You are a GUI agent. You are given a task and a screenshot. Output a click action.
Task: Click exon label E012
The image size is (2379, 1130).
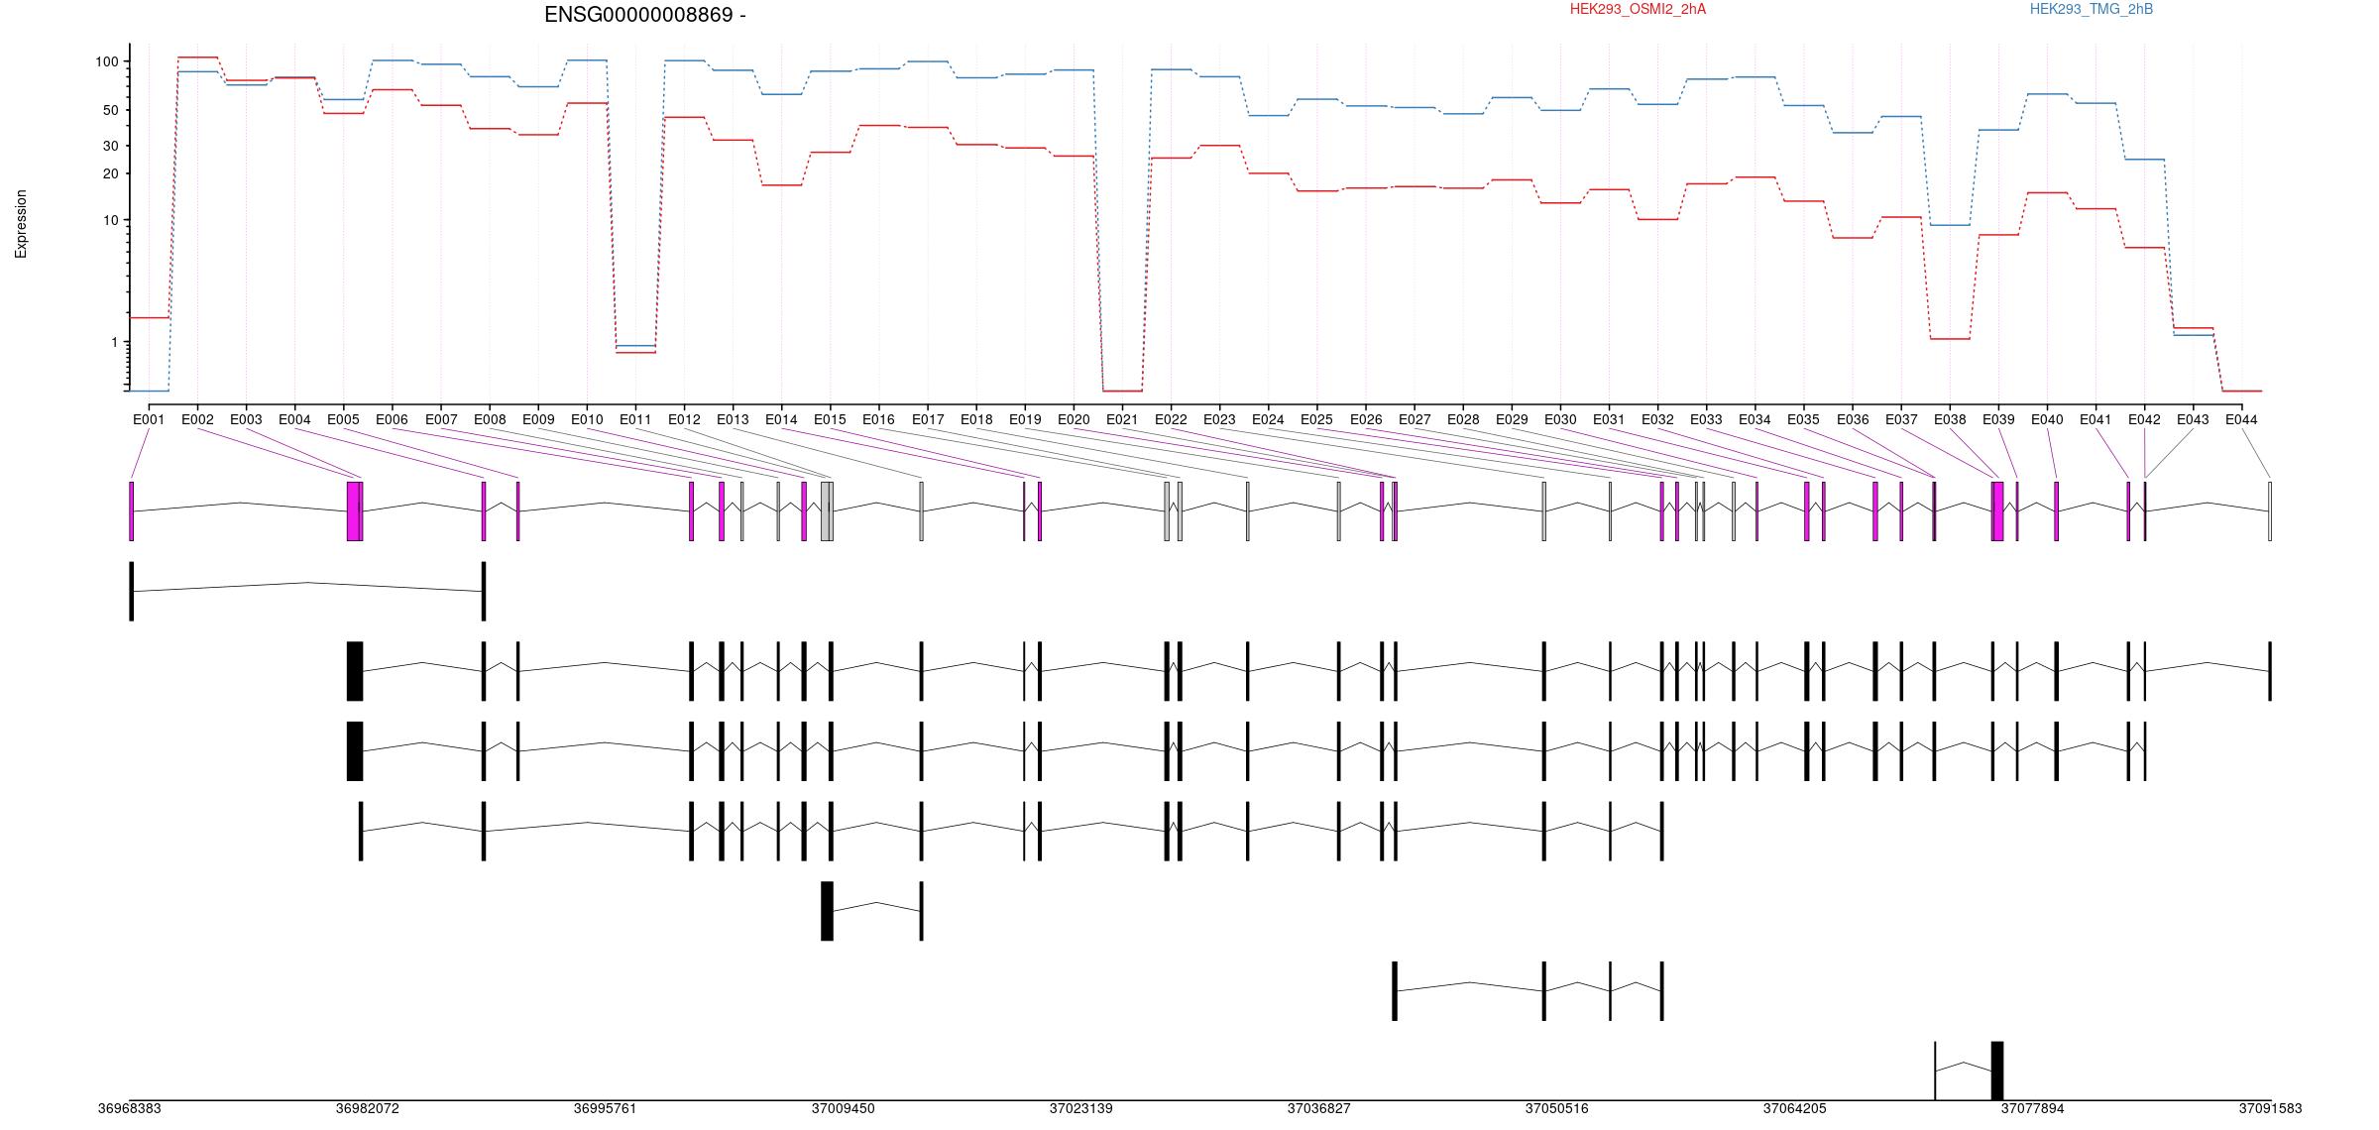[x=684, y=419]
